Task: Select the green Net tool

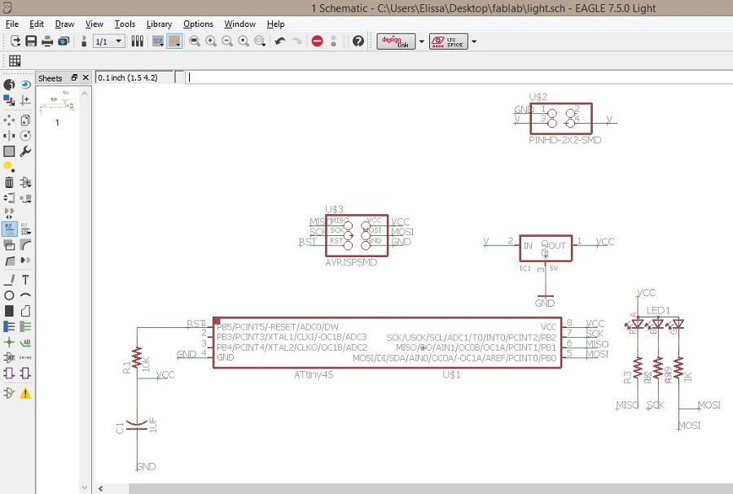Action: [x=25, y=327]
